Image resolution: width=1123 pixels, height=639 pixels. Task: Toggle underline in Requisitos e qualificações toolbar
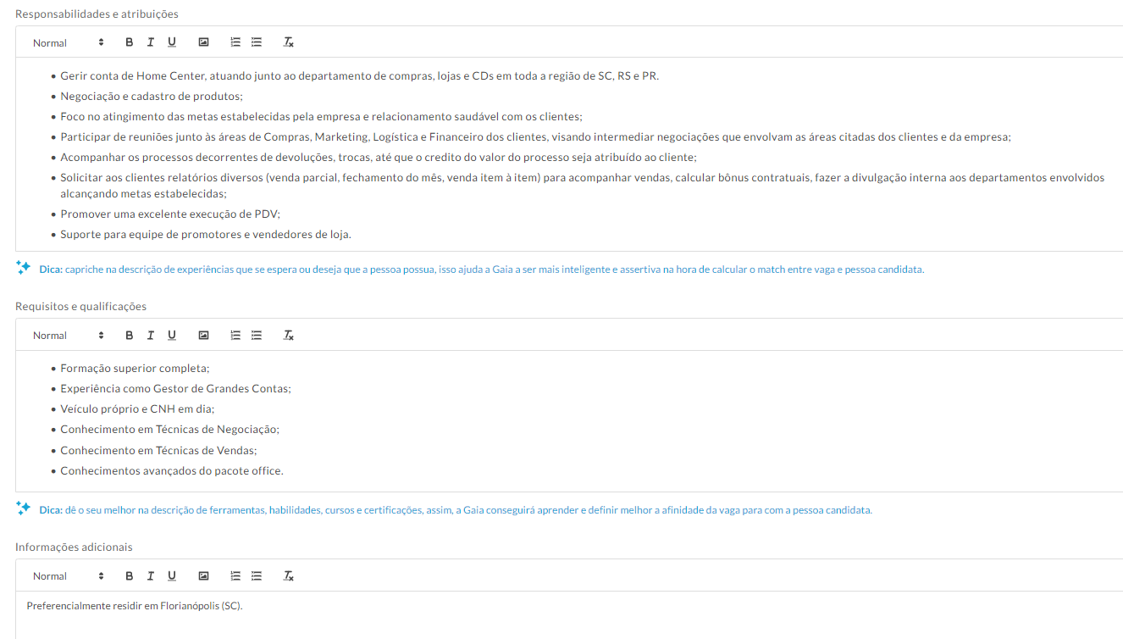click(172, 336)
